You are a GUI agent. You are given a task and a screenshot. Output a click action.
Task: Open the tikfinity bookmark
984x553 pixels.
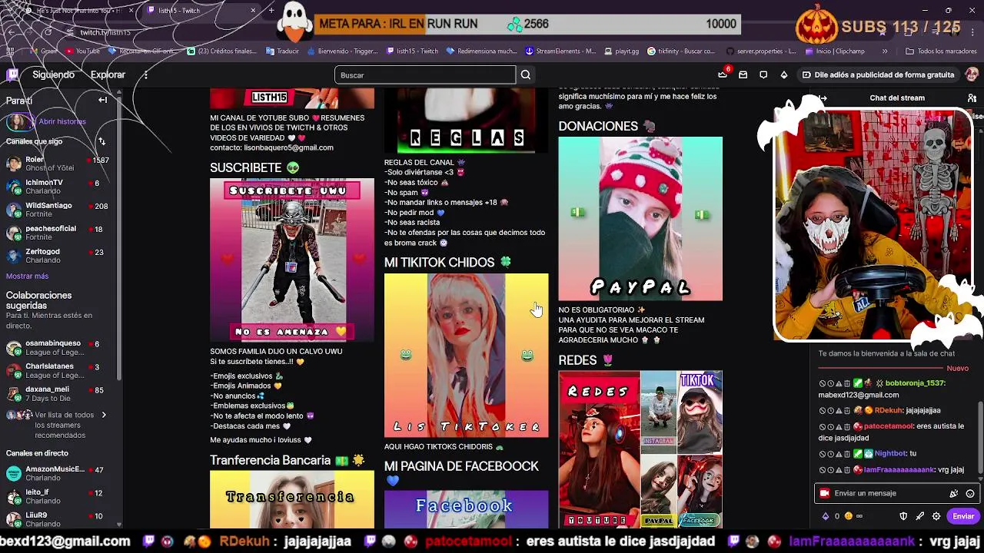coord(681,51)
